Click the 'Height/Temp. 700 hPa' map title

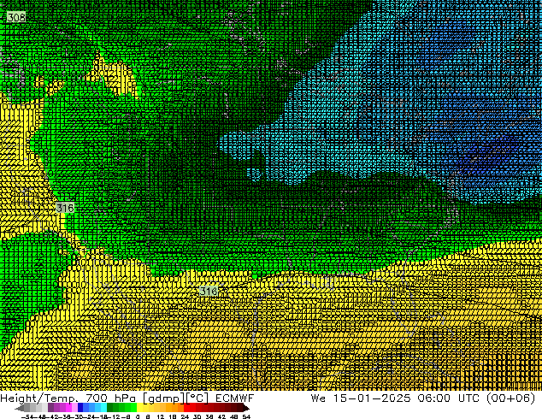pyautogui.click(x=68, y=398)
